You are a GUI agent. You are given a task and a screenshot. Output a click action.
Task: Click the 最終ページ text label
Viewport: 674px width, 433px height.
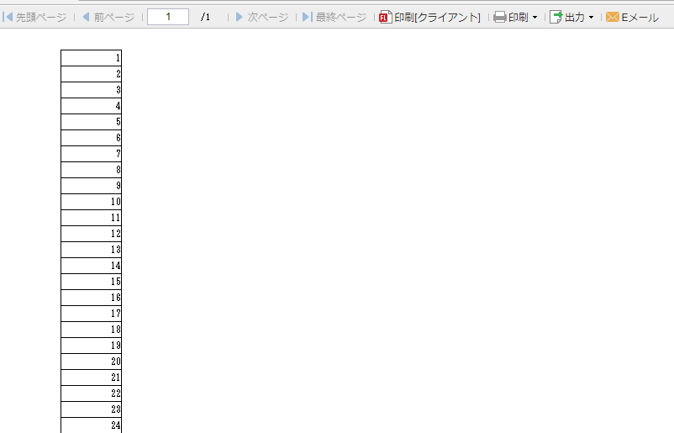tap(341, 18)
